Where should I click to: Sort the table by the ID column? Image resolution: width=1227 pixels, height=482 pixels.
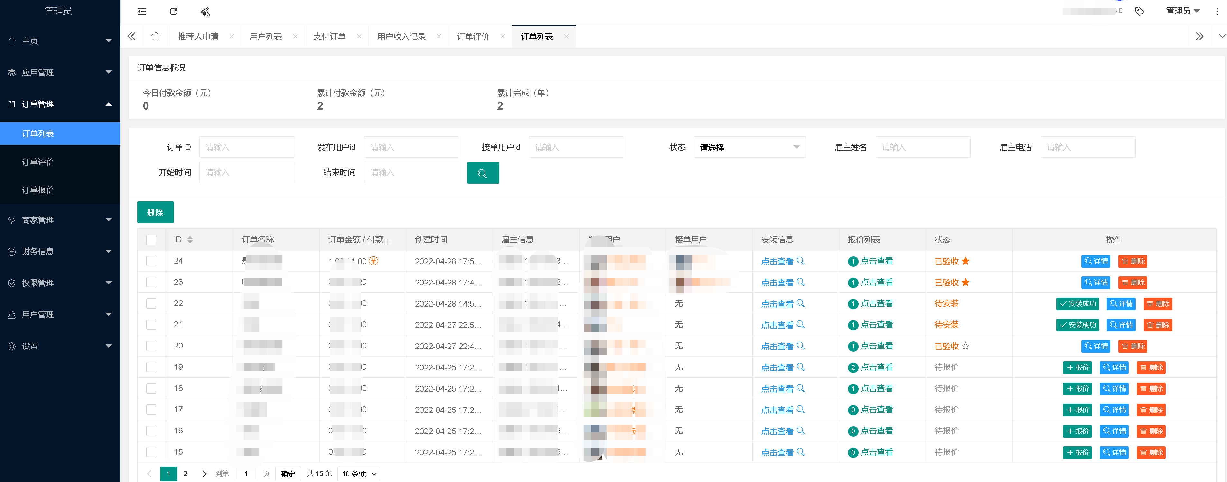tap(190, 239)
